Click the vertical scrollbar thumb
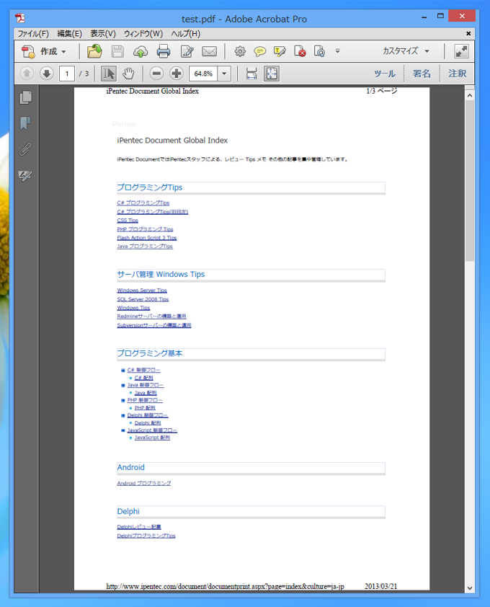This screenshot has height=607, width=490. click(470, 181)
